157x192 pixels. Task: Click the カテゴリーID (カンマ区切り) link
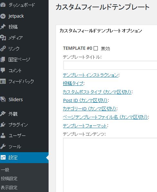click(x=89, y=109)
